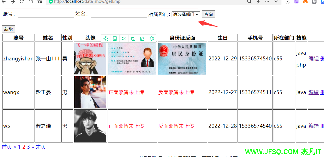
Task: Click the 查询 search button
Action: 208,14
